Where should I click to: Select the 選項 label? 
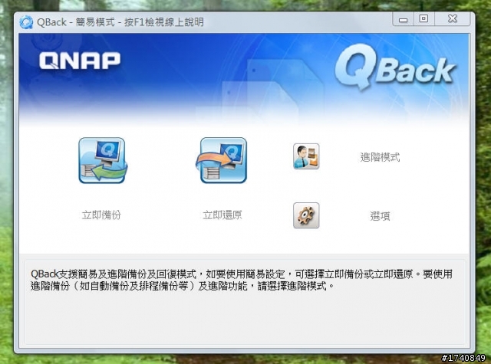click(380, 216)
